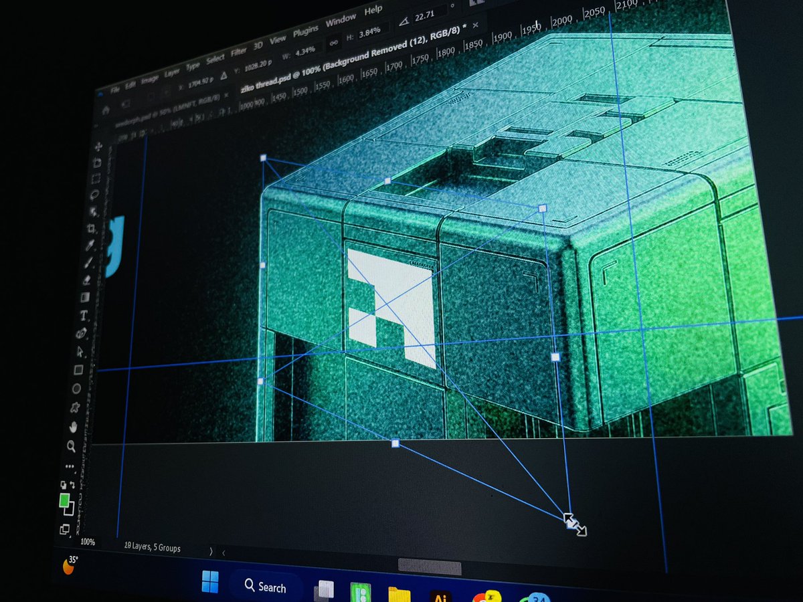Screen dimensions: 803x602
Task: Toggle the width-height aspect ratio link
Action: tap(333, 43)
